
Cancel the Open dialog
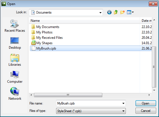[x=146, y=111]
